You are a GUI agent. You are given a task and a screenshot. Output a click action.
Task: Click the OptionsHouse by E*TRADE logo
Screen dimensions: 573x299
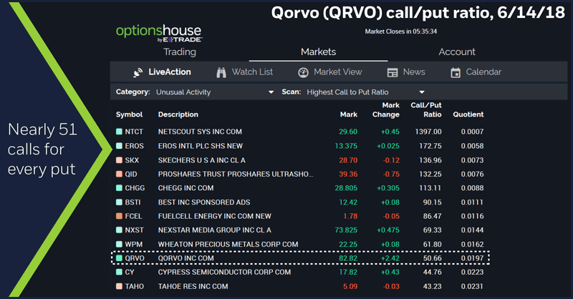click(x=159, y=34)
